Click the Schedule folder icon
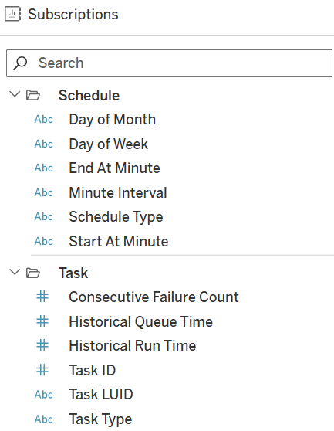Image resolution: width=334 pixels, height=431 pixels. pyautogui.click(x=33, y=95)
